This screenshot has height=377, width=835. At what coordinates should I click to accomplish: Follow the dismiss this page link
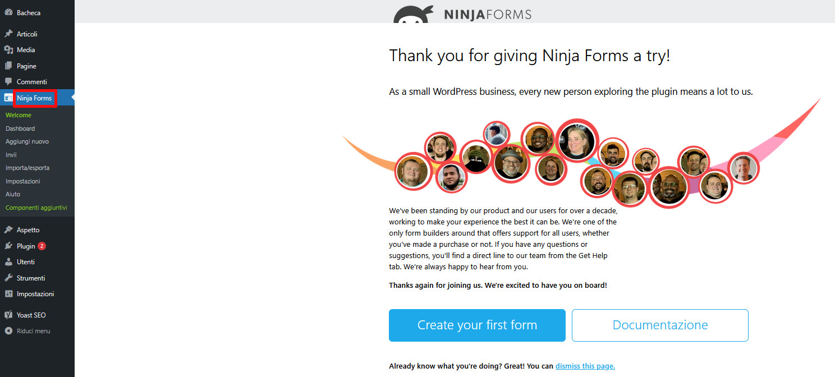[585, 366]
